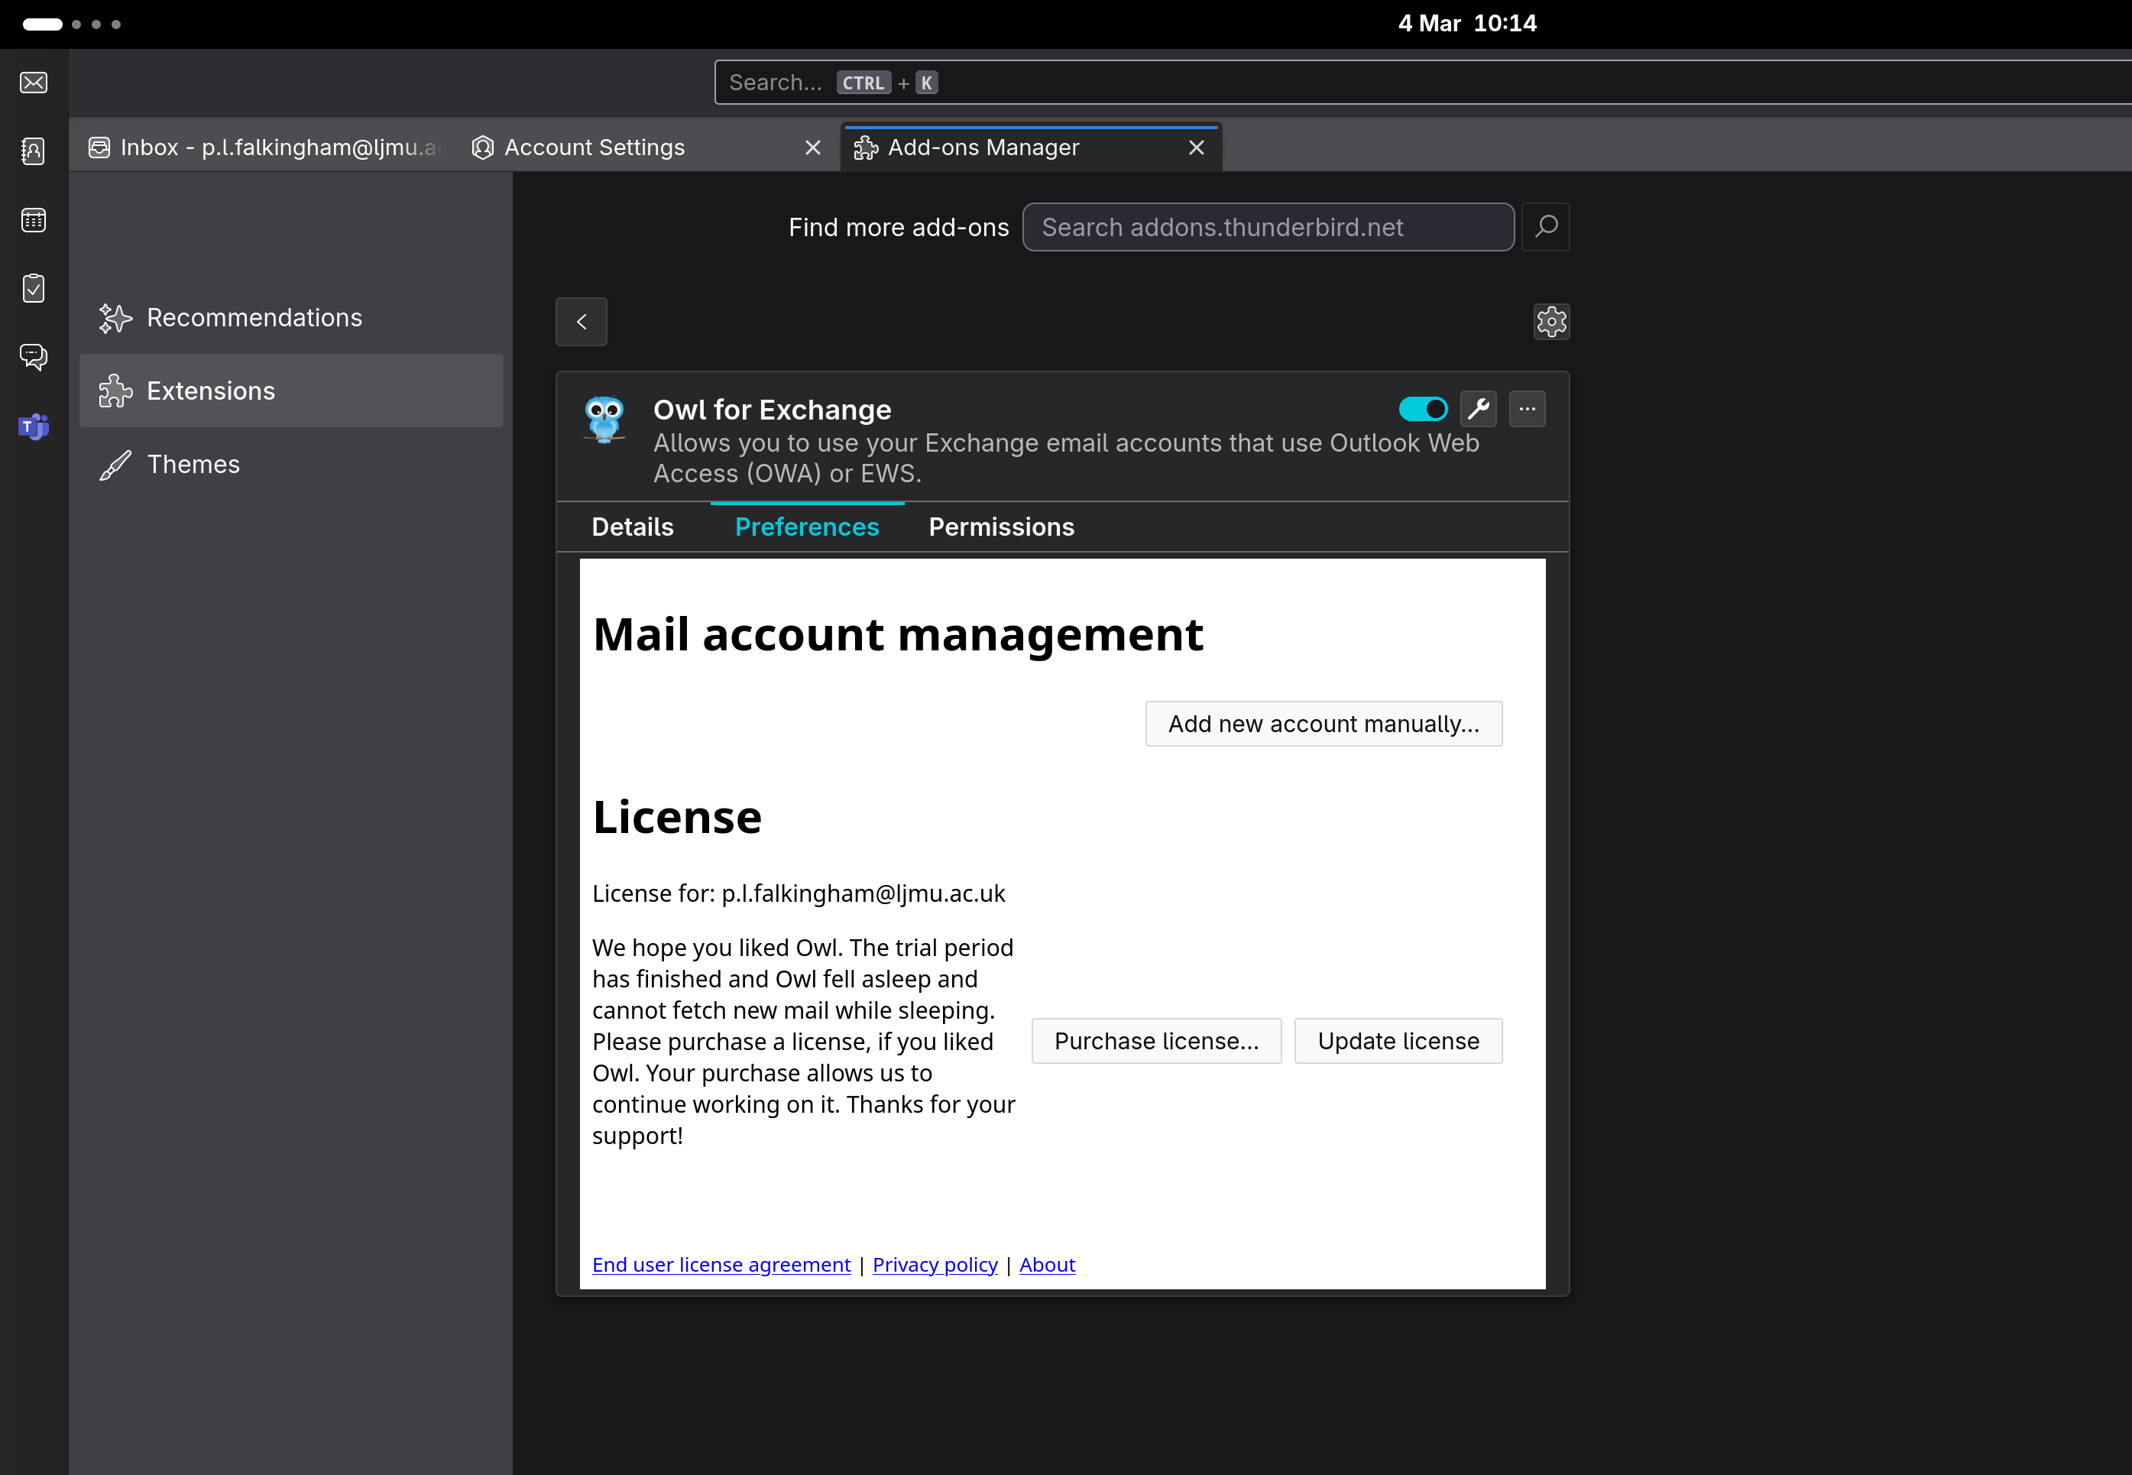This screenshot has height=1475, width=2132.
Task: Click the Purchase license button
Action: point(1156,1041)
